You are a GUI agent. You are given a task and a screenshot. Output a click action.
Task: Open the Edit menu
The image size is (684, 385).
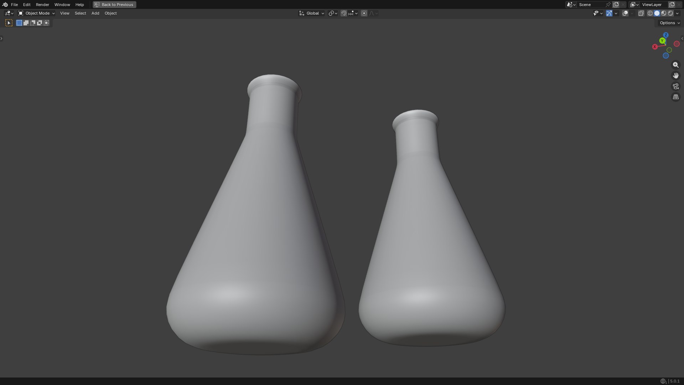[x=27, y=5]
